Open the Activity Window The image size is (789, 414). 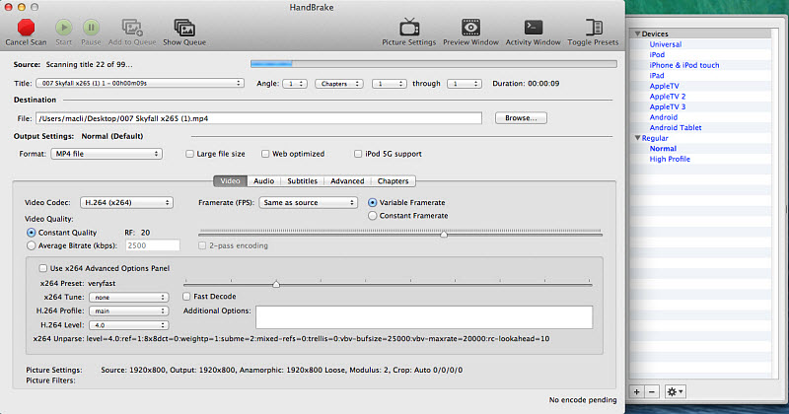[534, 28]
